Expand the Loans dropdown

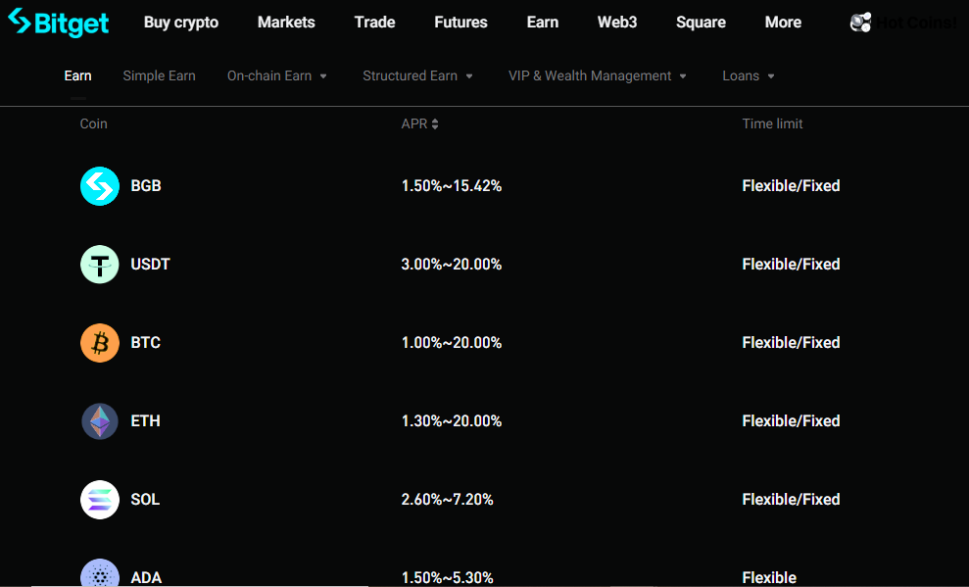(748, 75)
